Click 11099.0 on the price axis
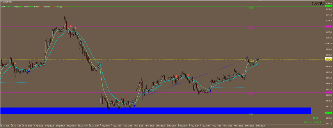The image size is (333, 128). point(329,32)
